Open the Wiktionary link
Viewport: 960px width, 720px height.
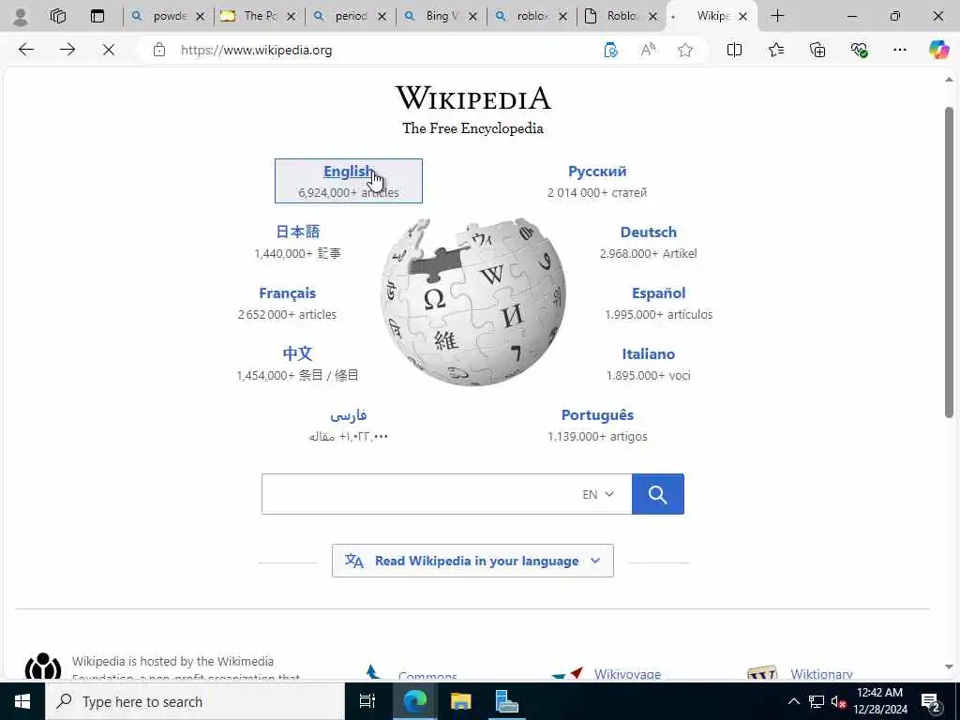(x=821, y=674)
